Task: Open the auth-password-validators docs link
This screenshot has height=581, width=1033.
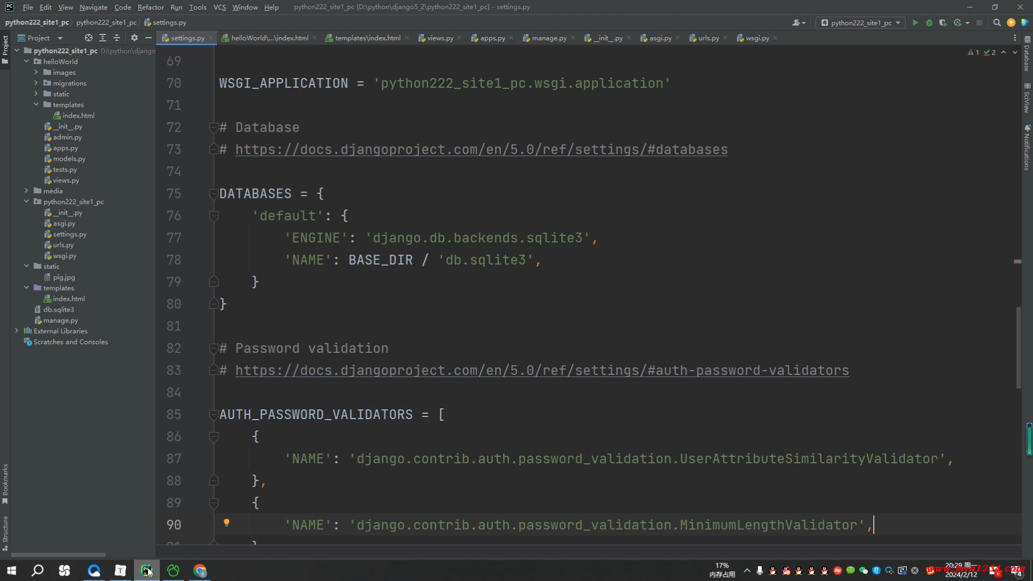Action: point(542,371)
